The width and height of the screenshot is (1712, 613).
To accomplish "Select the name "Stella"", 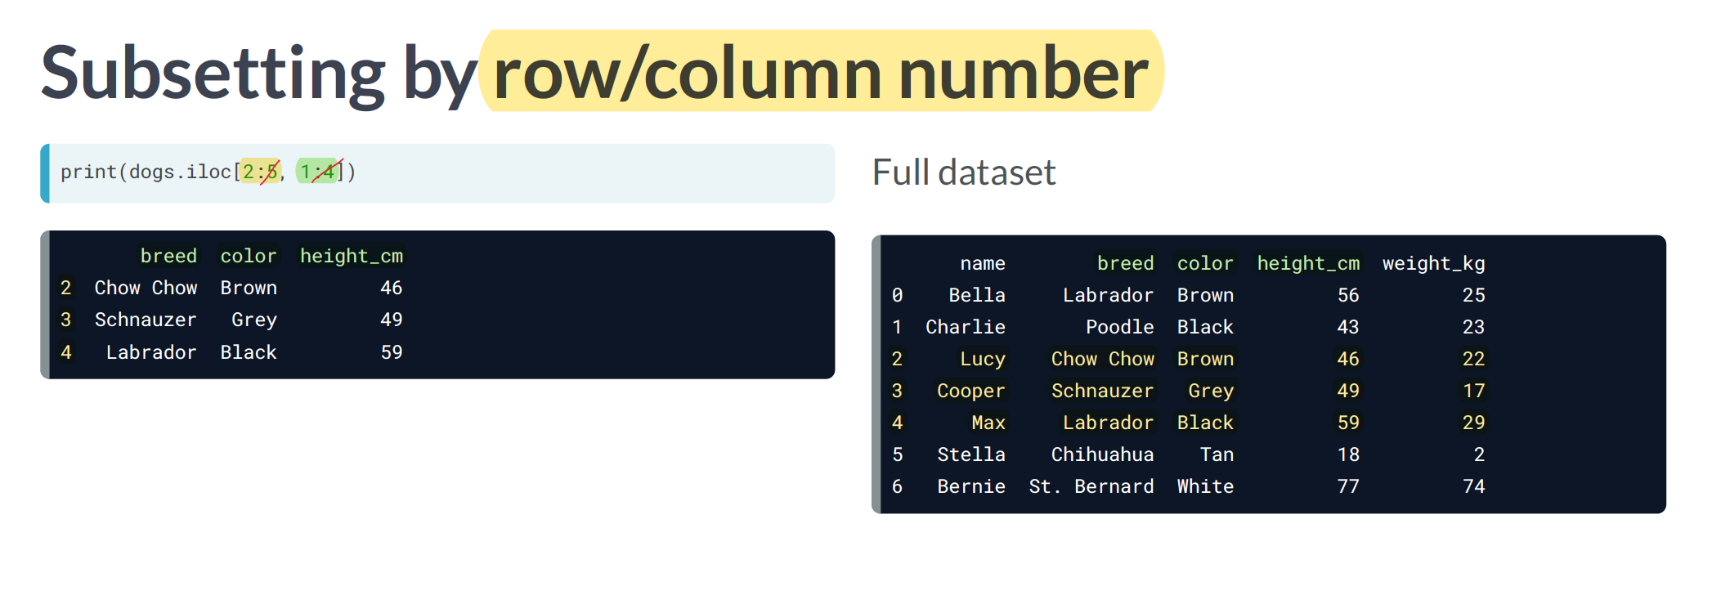I will coord(971,454).
